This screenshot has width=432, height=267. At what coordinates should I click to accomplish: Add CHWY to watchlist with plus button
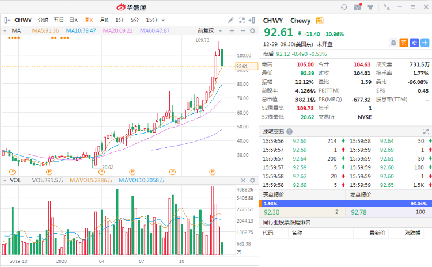[425, 43]
